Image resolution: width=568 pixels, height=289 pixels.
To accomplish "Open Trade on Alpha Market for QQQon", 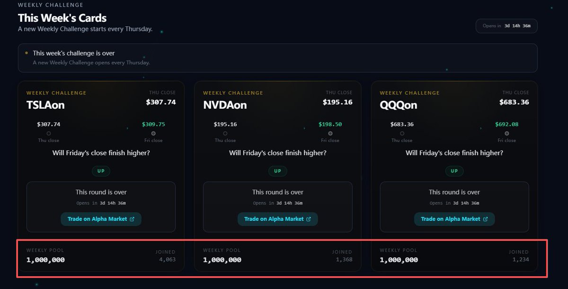I will pyautogui.click(x=454, y=219).
